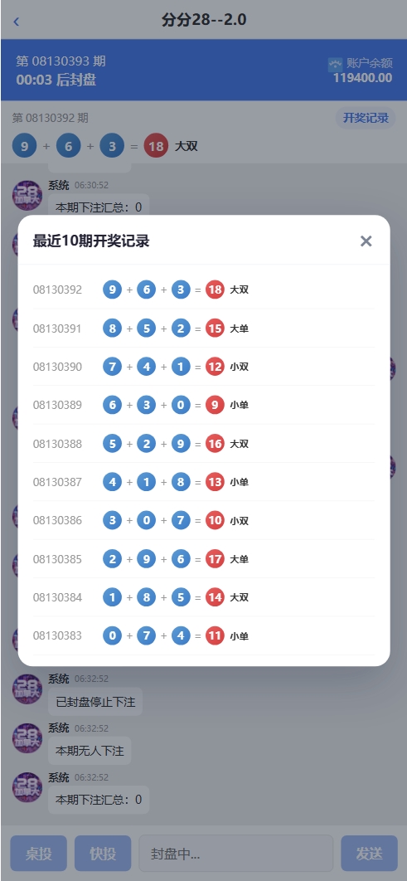Click red result ball 11 in last row

[215, 636]
